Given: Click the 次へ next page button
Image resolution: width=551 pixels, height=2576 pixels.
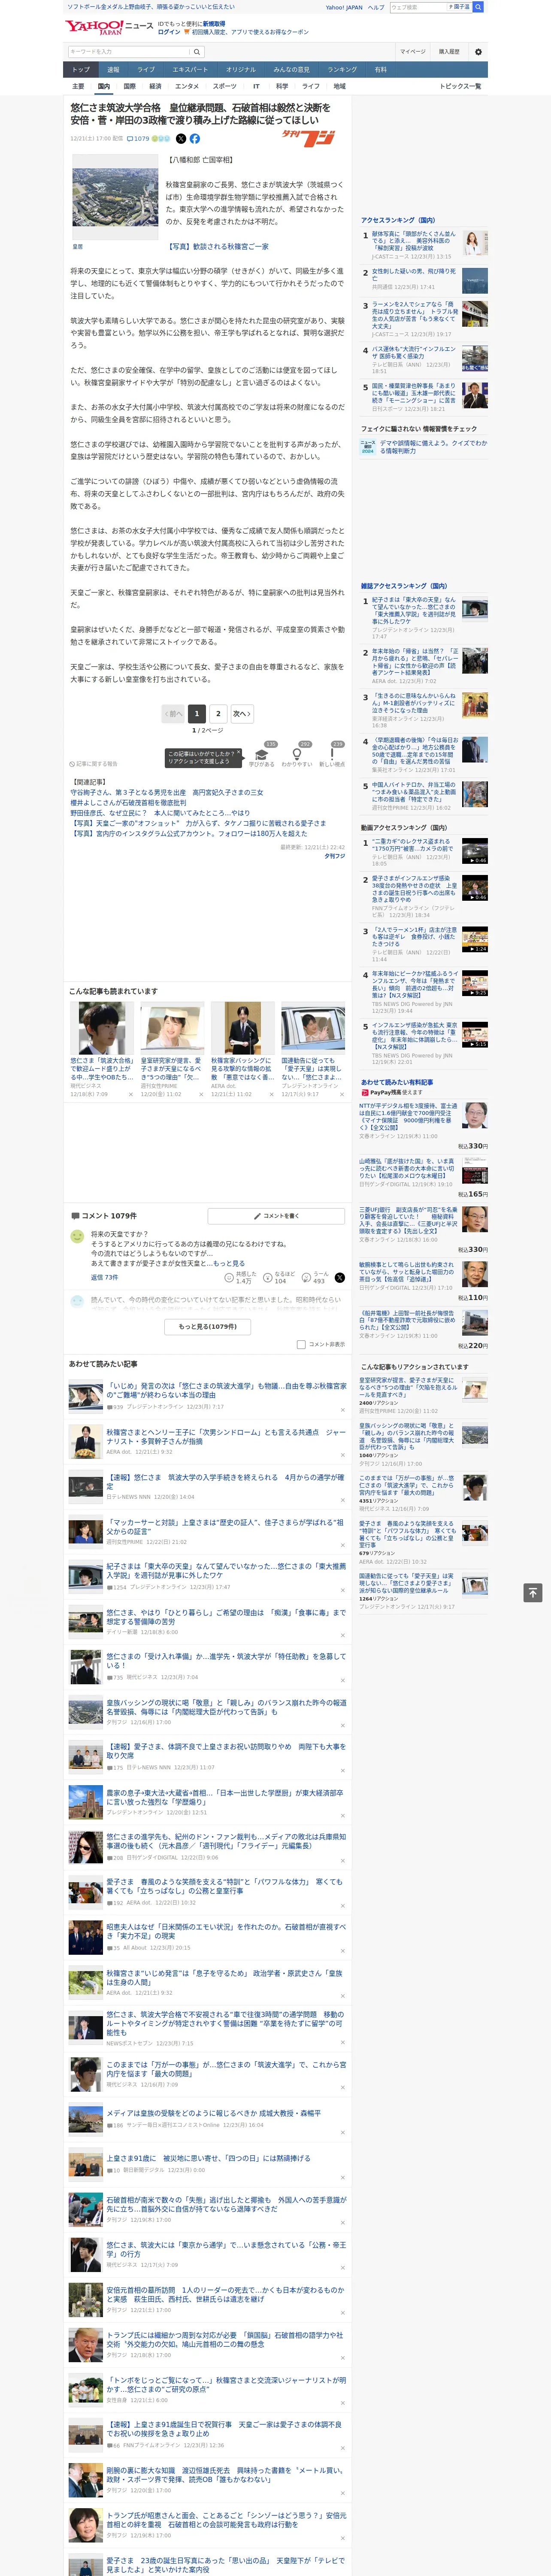Looking at the screenshot, I should tap(242, 714).
